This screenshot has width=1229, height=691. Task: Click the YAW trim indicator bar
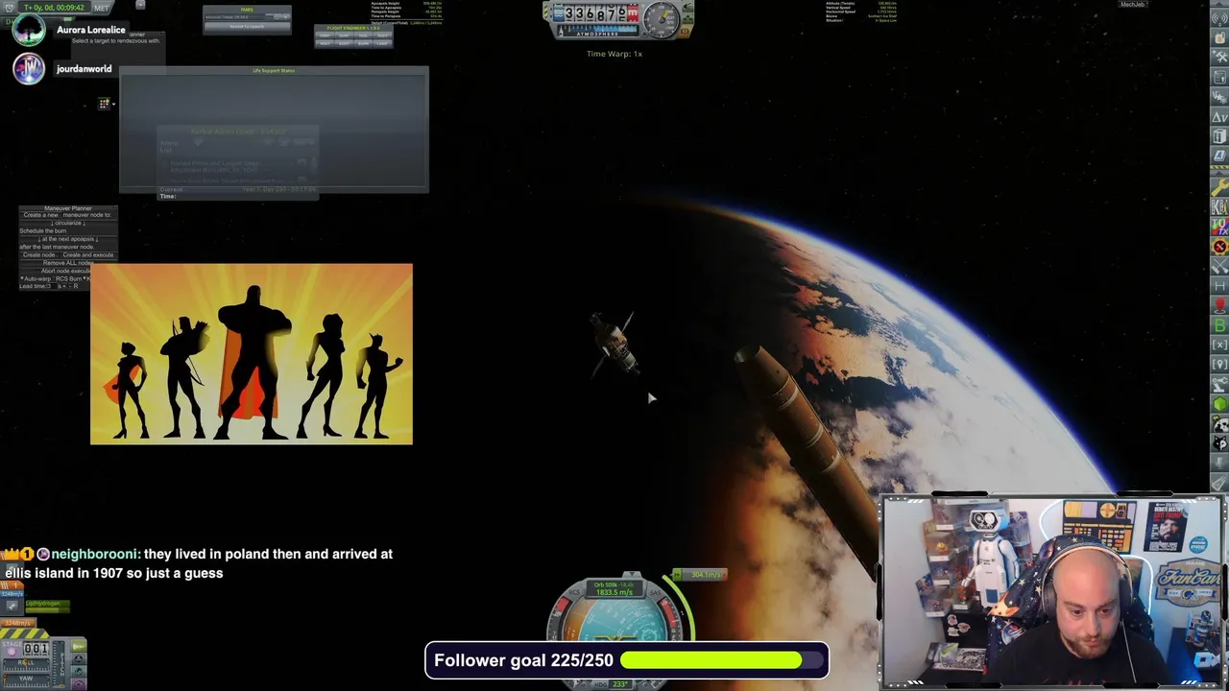27,680
